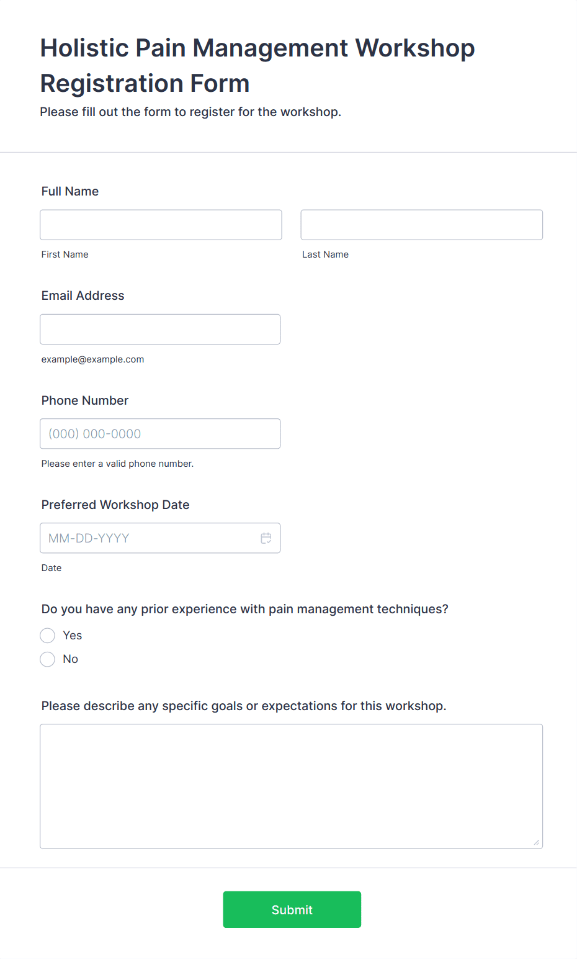The image size is (577, 959).
Task: Select the No radio button
Action: tap(48, 659)
